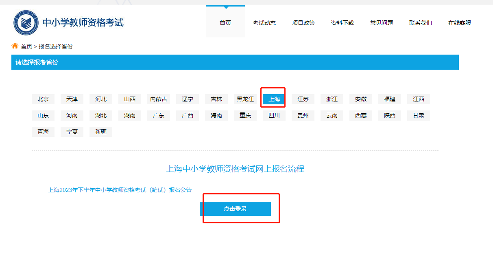Image resolution: width=493 pixels, height=260 pixels.
Task: Open the 常见问题 page
Action: coord(381,23)
